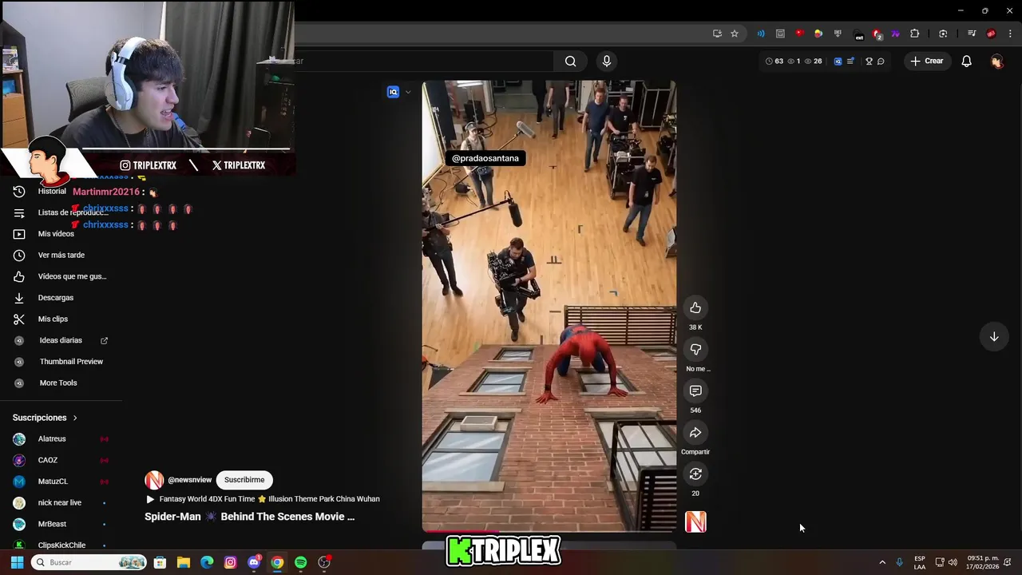Share the short via Compartir icon
Image resolution: width=1022 pixels, height=575 pixels.
click(x=695, y=433)
